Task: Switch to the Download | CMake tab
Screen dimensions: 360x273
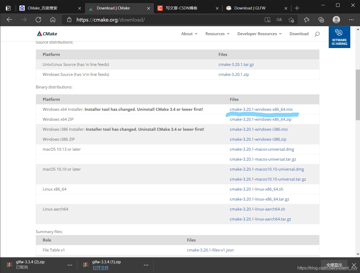Action: [x=119, y=8]
